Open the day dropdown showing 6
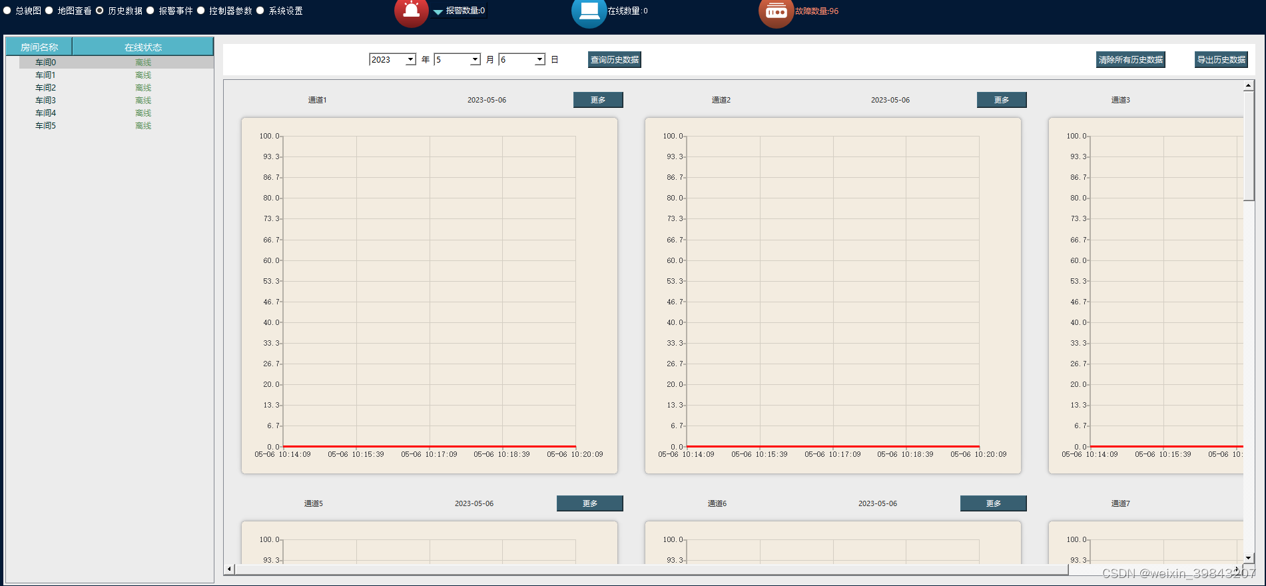 click(x=521, y=60)
